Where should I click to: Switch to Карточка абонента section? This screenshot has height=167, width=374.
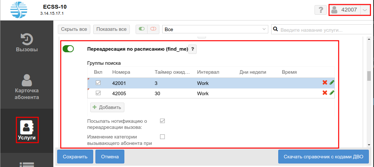27,87
